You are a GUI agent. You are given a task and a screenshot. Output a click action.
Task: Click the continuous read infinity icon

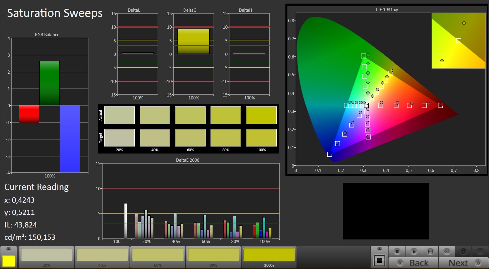click(447, 251)
